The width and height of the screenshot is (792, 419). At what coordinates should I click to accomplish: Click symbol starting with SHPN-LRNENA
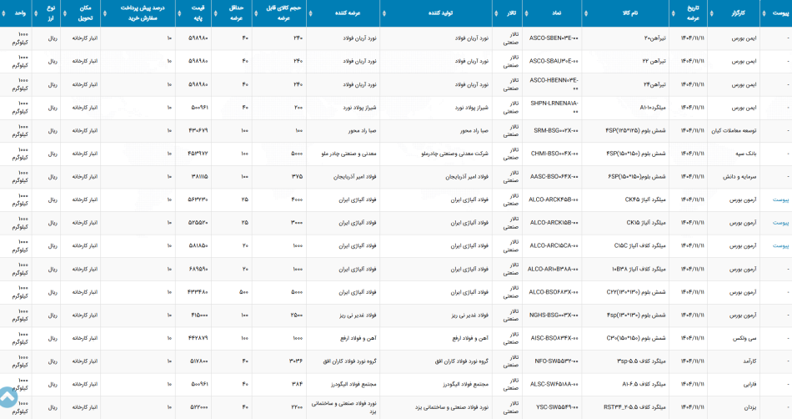click(x=554, y=108)
